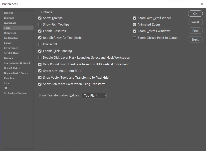
Task: Open Show Transformation Values dropdown
Action: (x=94, y=96)
